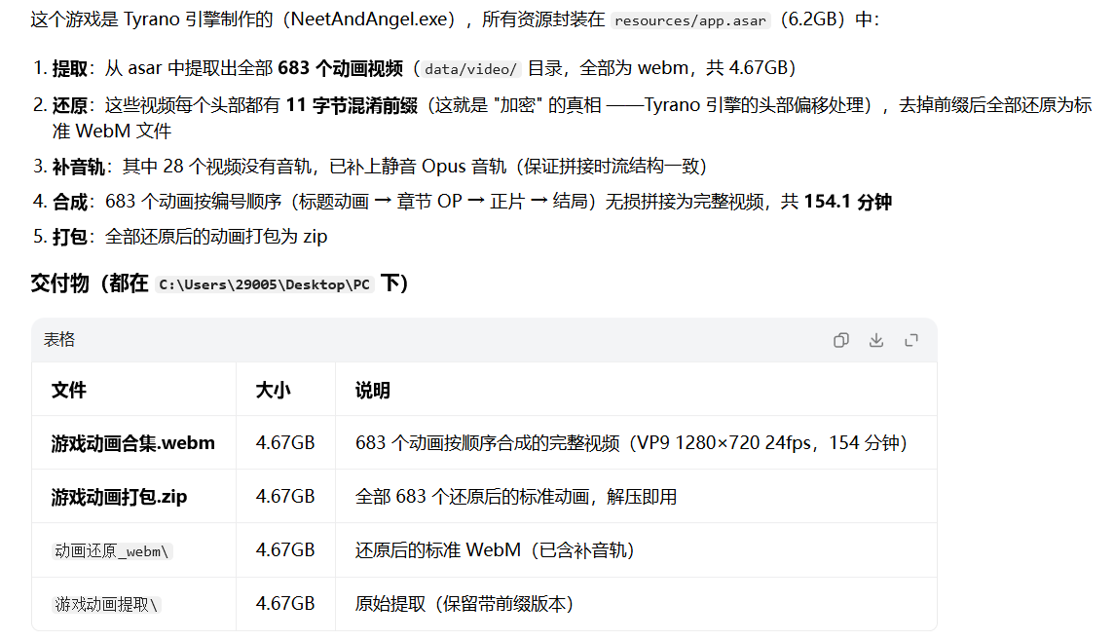Download the table using the download icon
The image size is (1114, 641).
[x=876, y=340]
